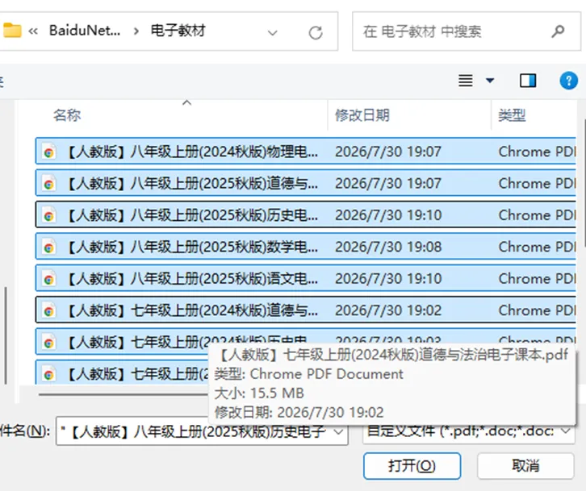Click PDF icon of the last 七年级上册 row
Screen dimensions: 586x491
coord(48,373)
